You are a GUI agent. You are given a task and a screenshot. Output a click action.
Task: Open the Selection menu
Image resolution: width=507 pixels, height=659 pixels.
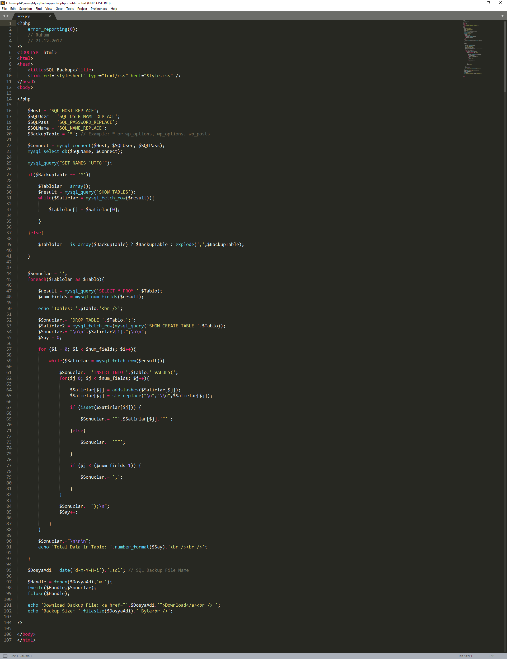pyautogui.click(x=25, y=9)
